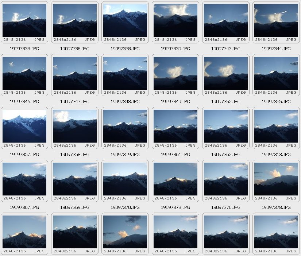Click the file name label 19097333.JPG

tap(24, 49)
